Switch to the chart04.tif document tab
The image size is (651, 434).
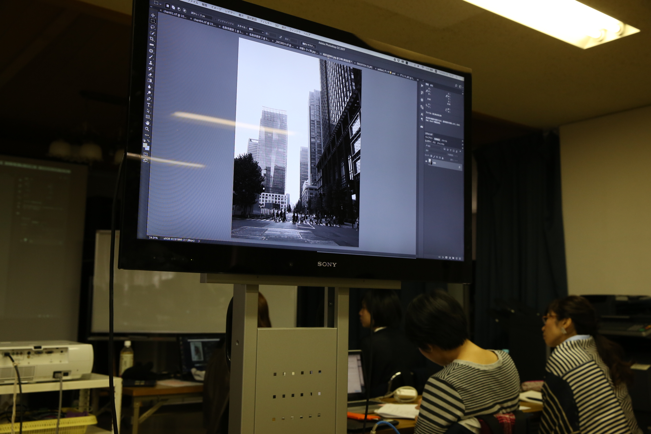click(205, 22)
